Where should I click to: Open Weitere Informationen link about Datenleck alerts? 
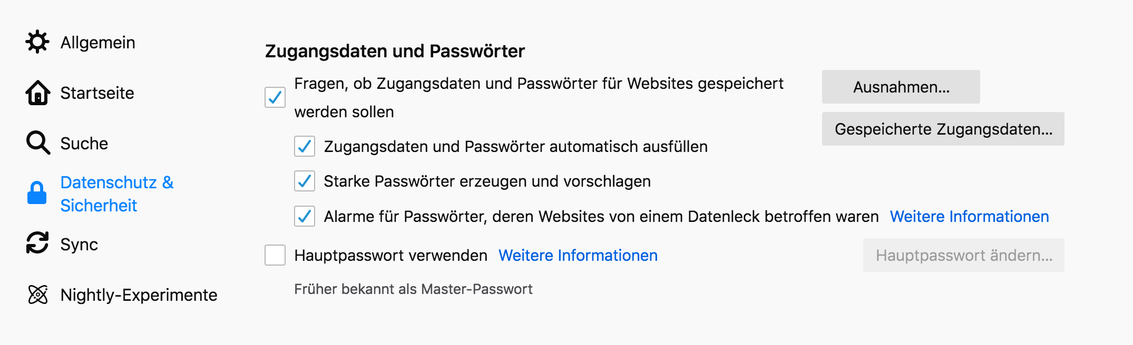(x=969, y=216)
